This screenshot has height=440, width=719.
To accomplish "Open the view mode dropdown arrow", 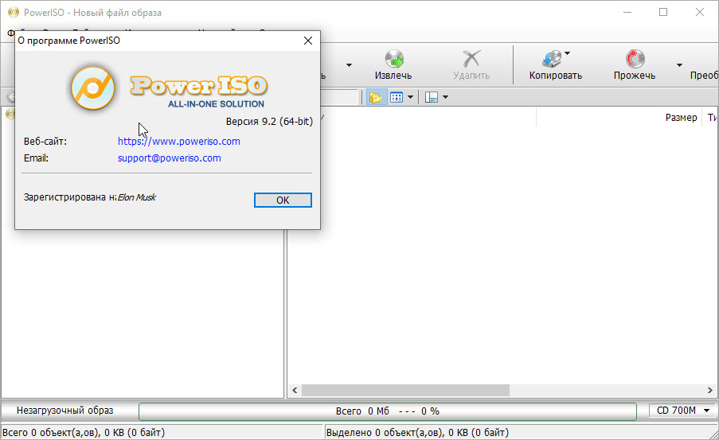I will pos(410,97).
